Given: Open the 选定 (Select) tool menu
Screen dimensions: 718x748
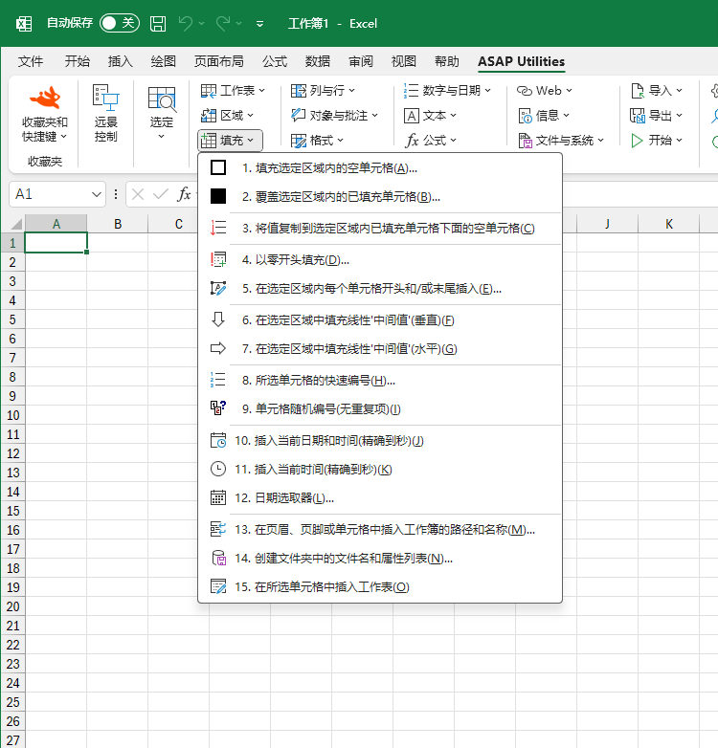Looking at the screenshot, I should 162,115.
